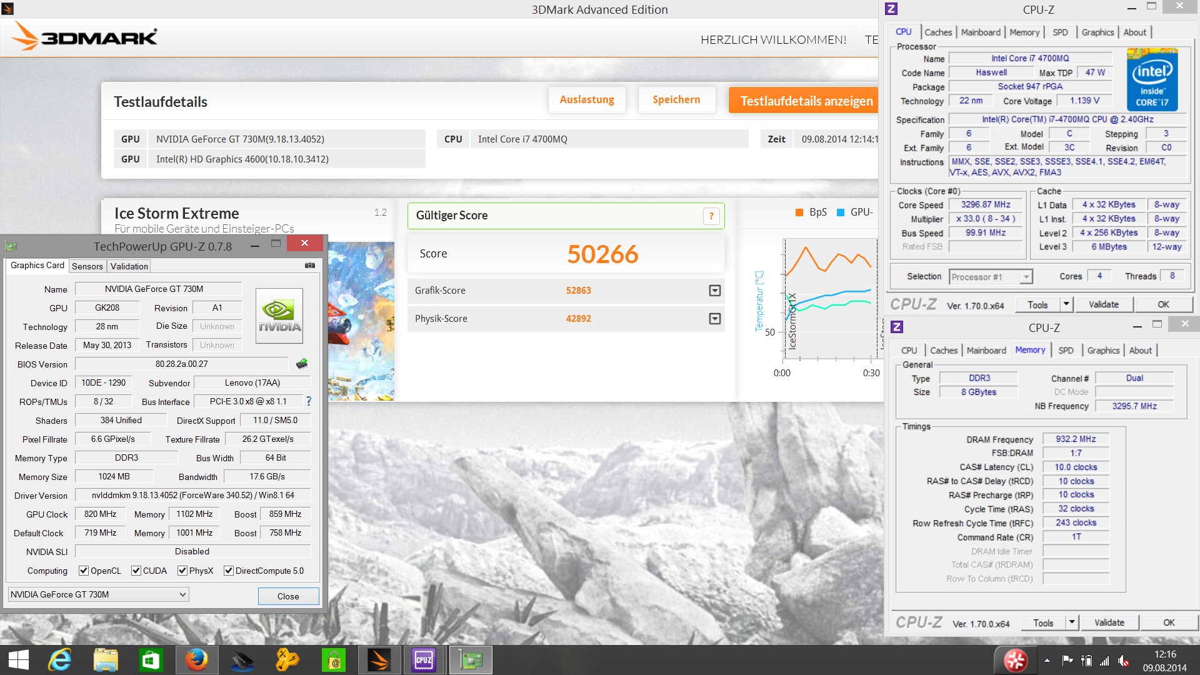
Task: Open the Windows Start button
Action: (19, 660)
